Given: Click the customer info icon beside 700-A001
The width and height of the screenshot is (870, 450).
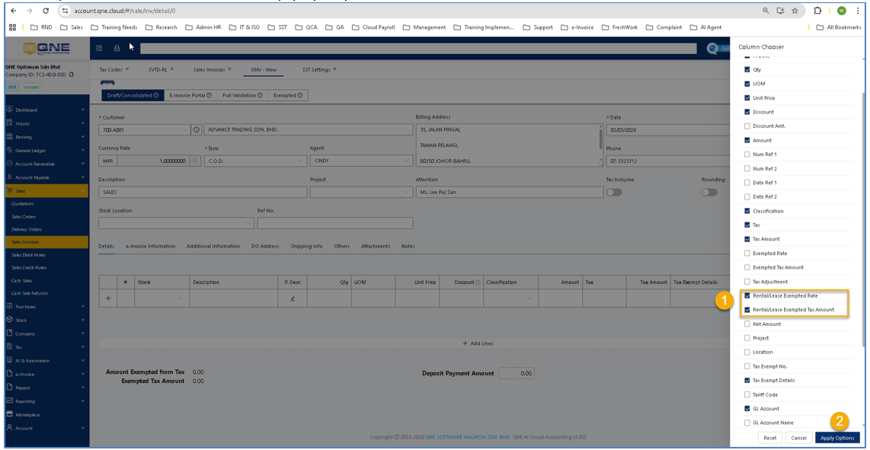Looking at the screenshot, I should 196,130.
